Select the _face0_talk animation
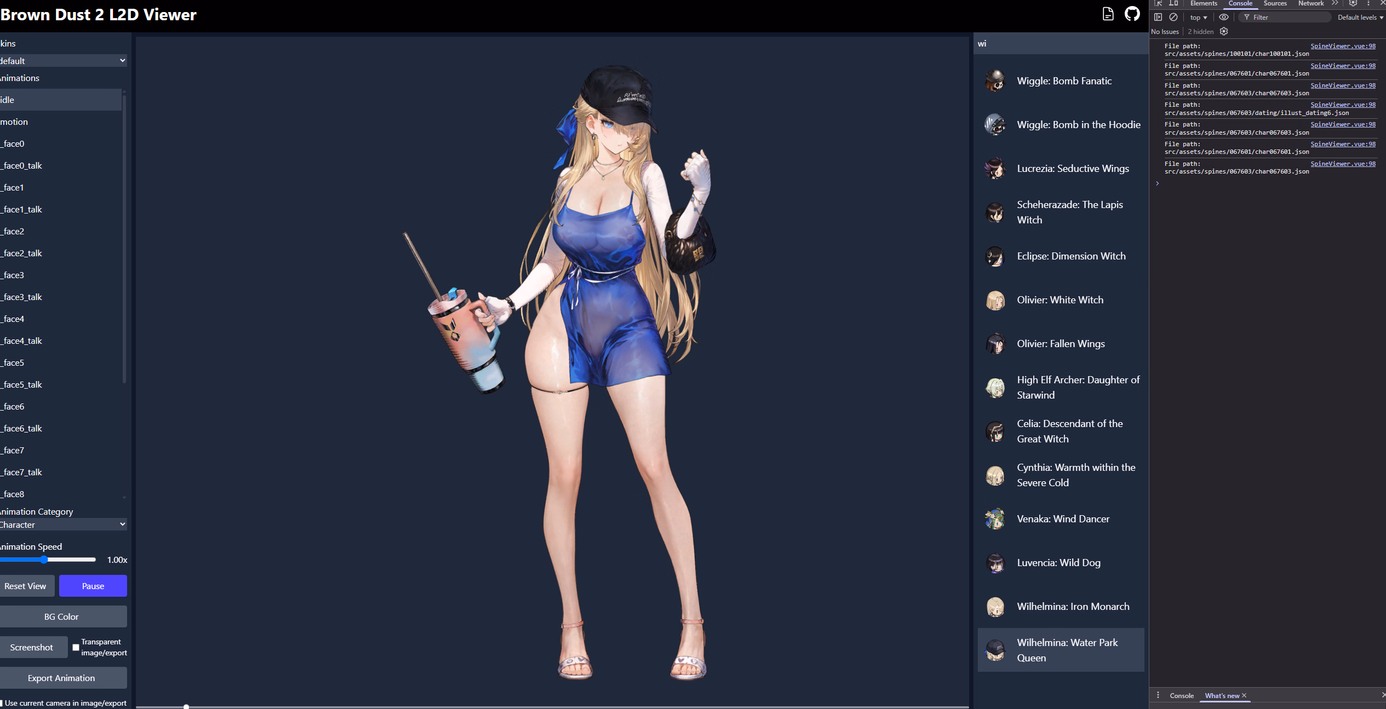1386x709 pixels. pos(61,165)
